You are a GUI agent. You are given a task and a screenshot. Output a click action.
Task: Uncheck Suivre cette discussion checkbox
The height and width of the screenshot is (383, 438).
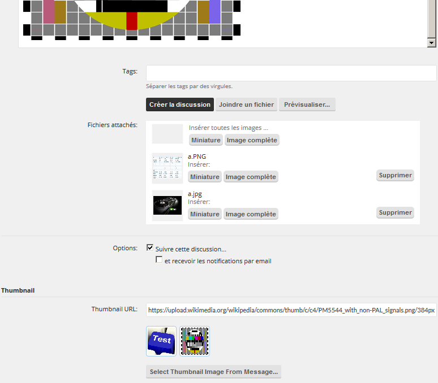150,247
